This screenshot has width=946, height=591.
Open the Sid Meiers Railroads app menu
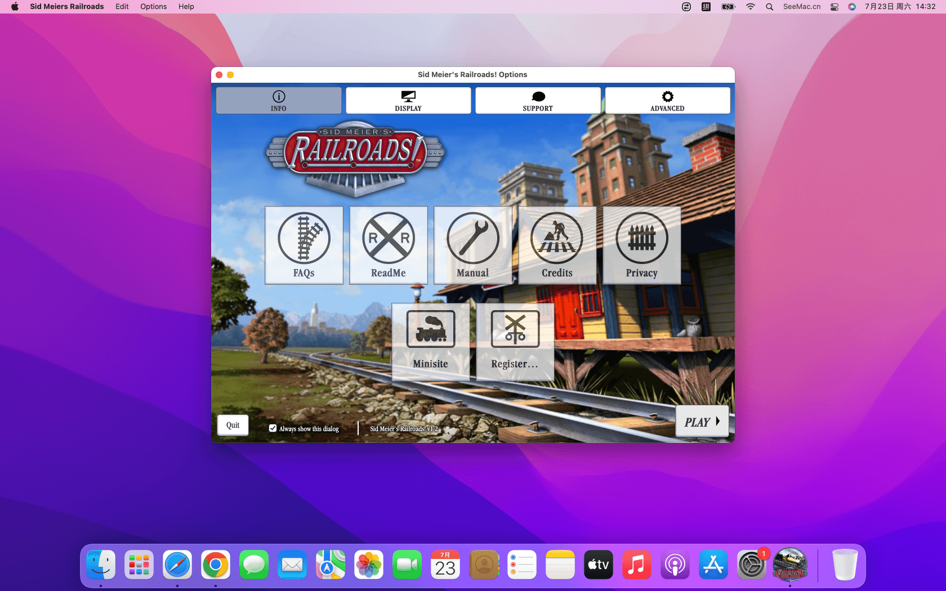(67, 7)
